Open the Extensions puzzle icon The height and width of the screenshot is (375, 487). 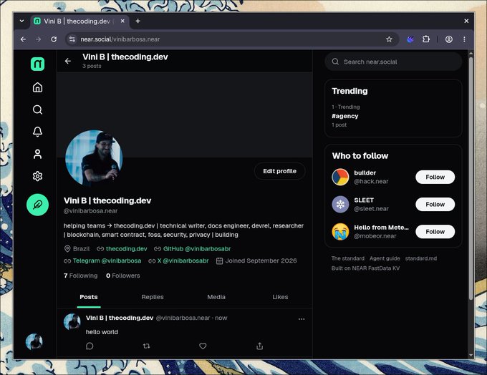[426, 39]
